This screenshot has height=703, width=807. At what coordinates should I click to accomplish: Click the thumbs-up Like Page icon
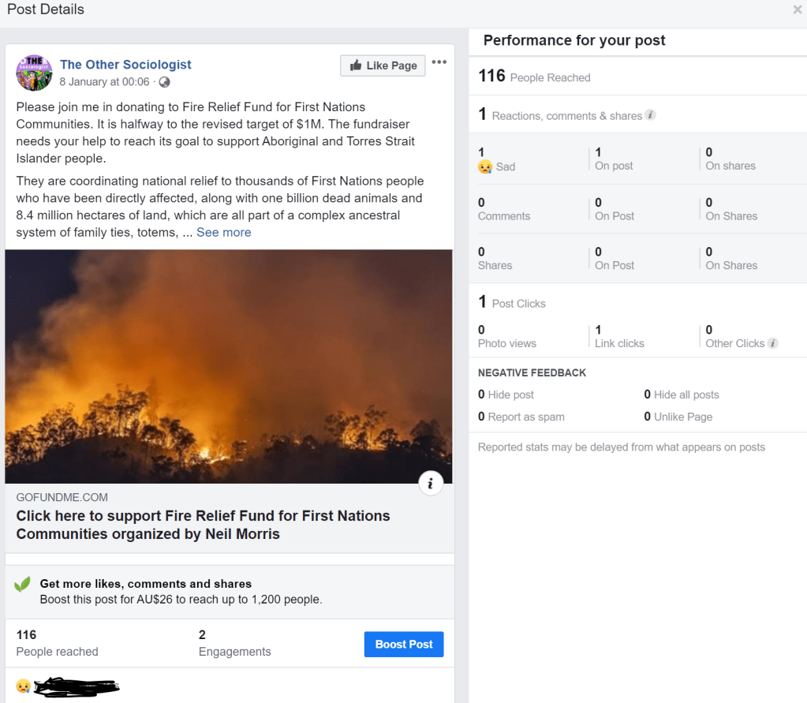(x=359, y=65)
